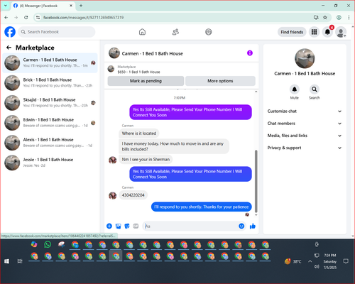Click the chat scrollbar thumb
The width and height of the screenshot is (355, 284).
tap(256, 181)
